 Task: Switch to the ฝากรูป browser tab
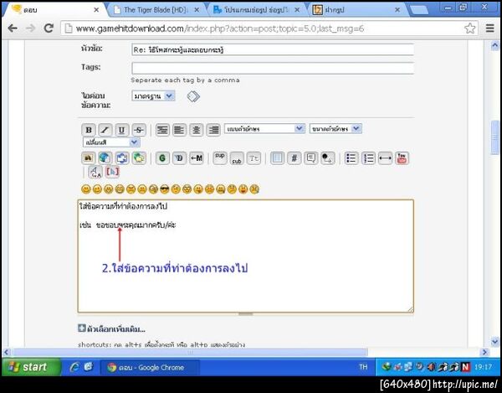(x=357, y=10)
